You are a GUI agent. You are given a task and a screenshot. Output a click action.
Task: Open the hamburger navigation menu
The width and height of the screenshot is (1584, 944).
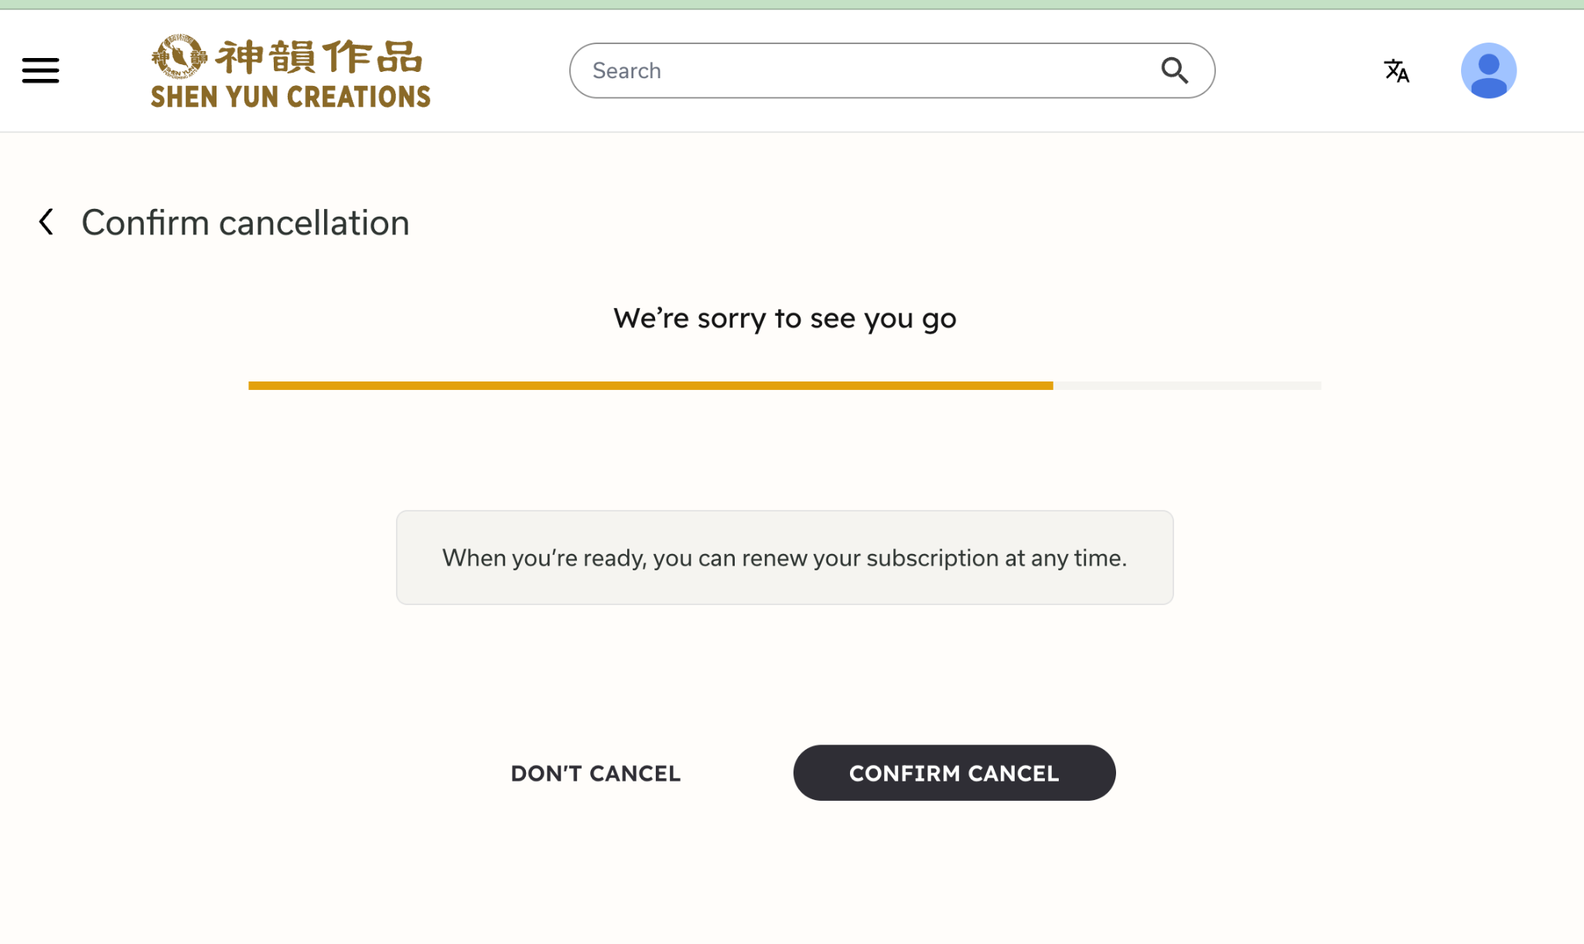(x=40, y=70)
